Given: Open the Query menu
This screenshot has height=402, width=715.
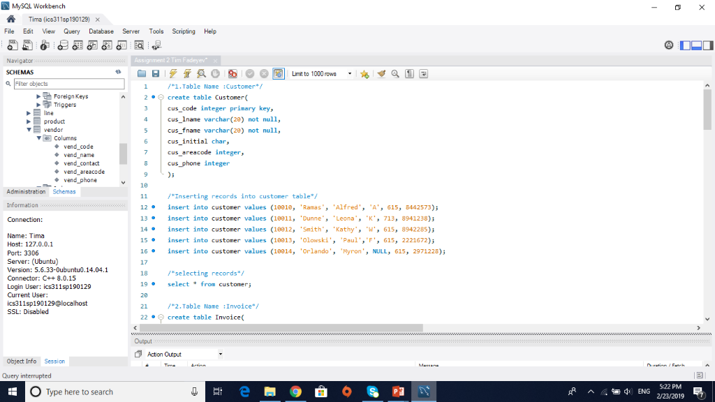Looking at the screenshot, I should pyautogui.click(x=71, y=31).
